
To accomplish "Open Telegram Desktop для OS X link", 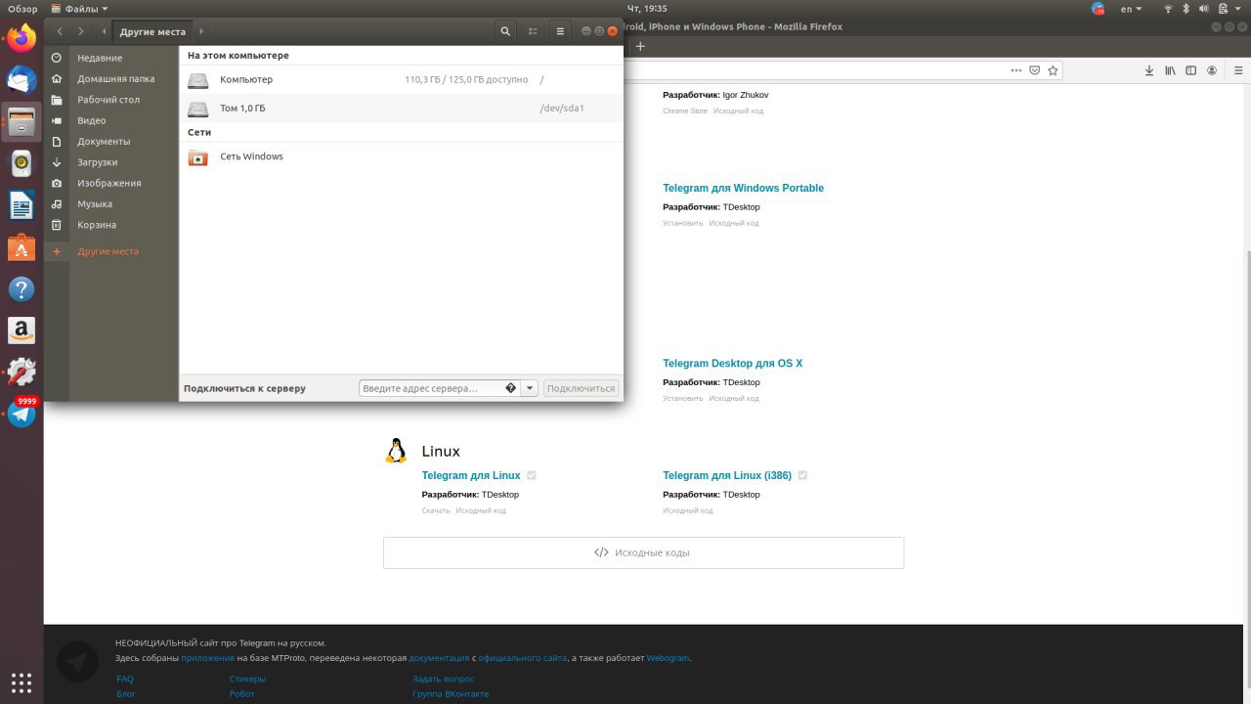I will tap(732, 363).
